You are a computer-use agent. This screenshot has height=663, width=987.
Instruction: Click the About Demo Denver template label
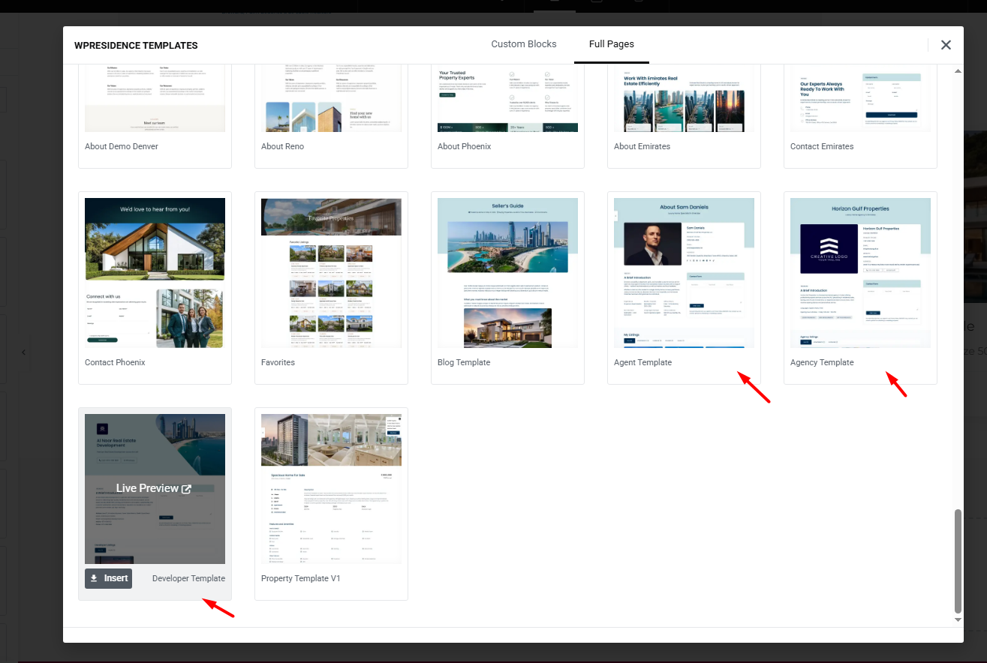point(122,146)
